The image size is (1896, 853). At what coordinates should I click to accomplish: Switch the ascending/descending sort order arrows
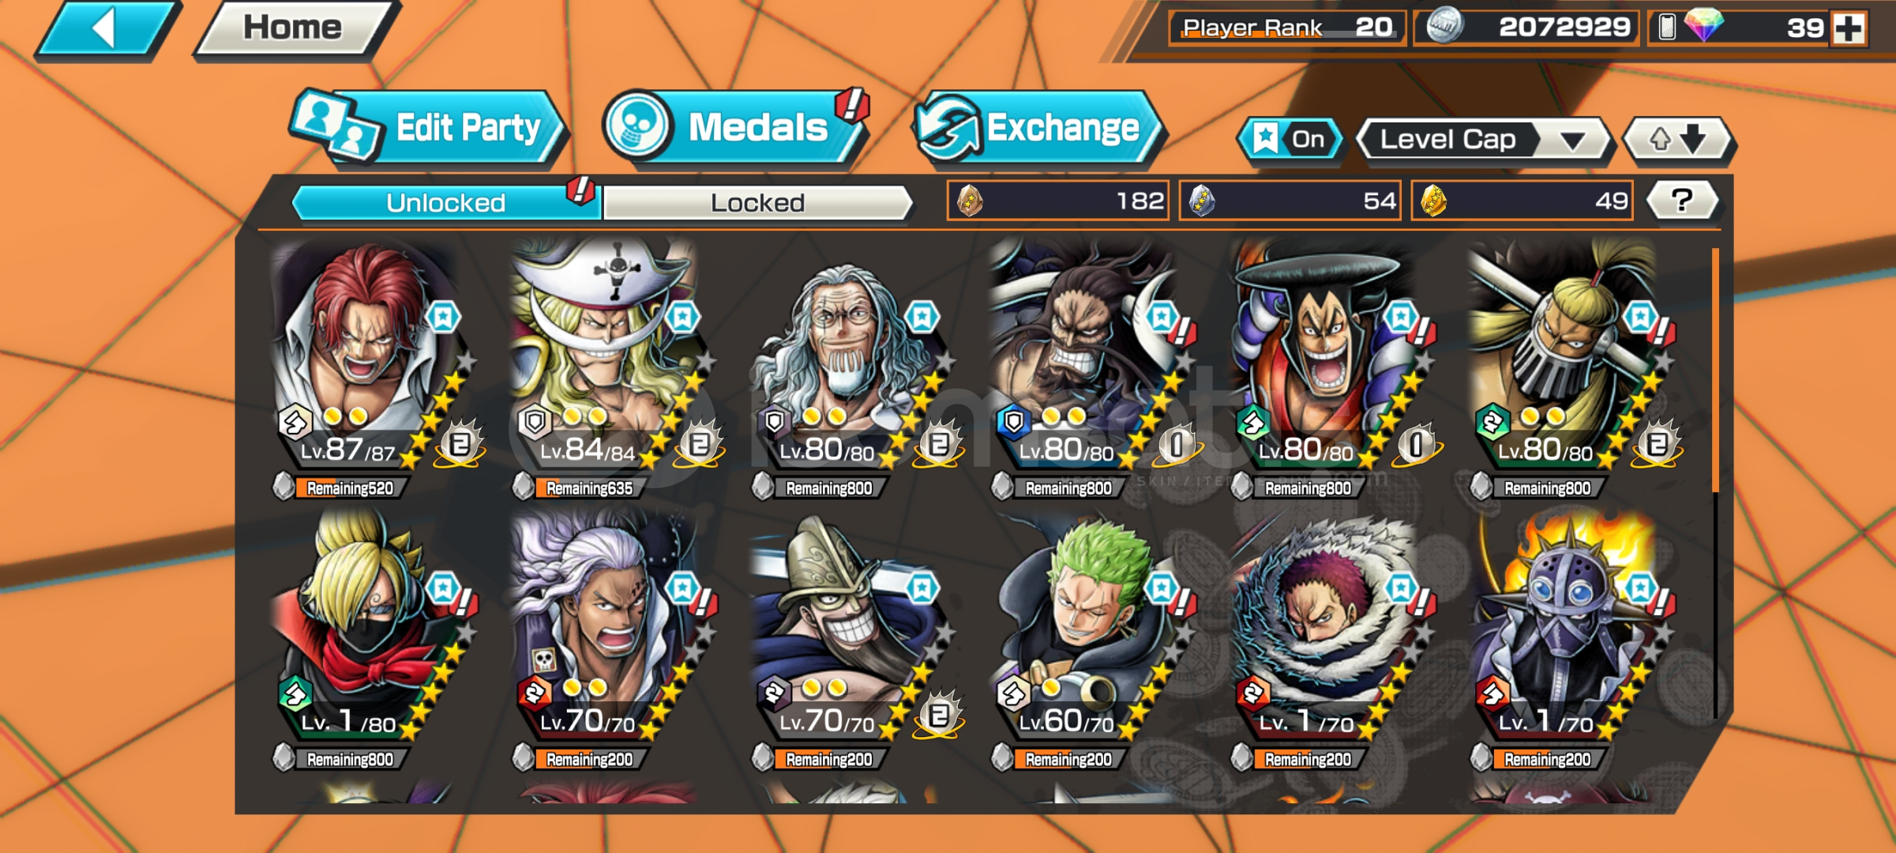coord(1677,140)
